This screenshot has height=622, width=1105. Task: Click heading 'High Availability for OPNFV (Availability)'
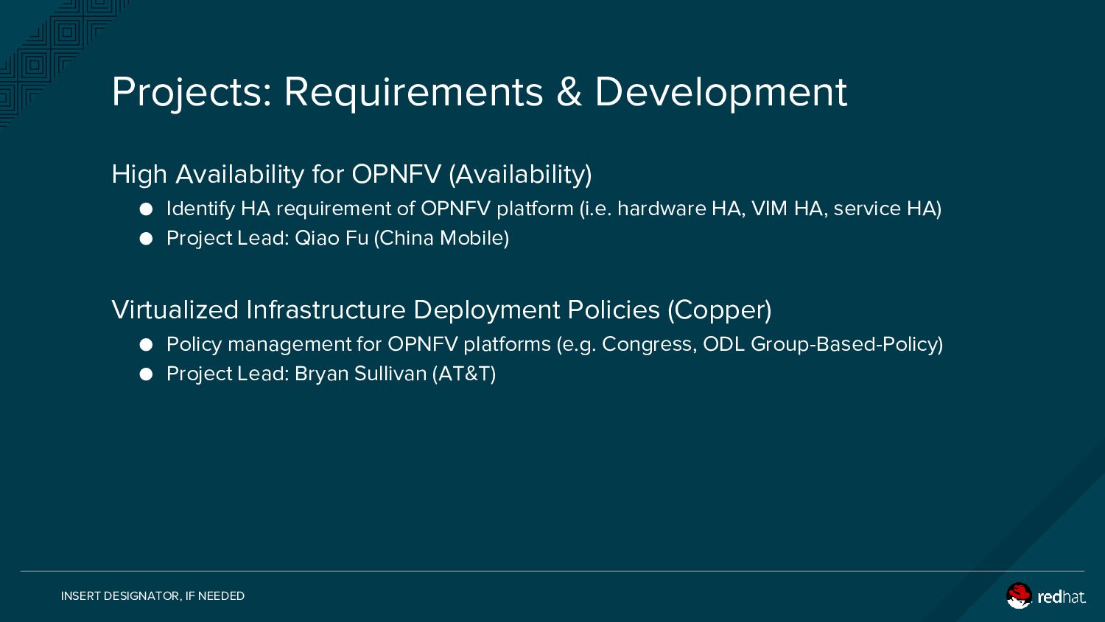coord(351,174)
